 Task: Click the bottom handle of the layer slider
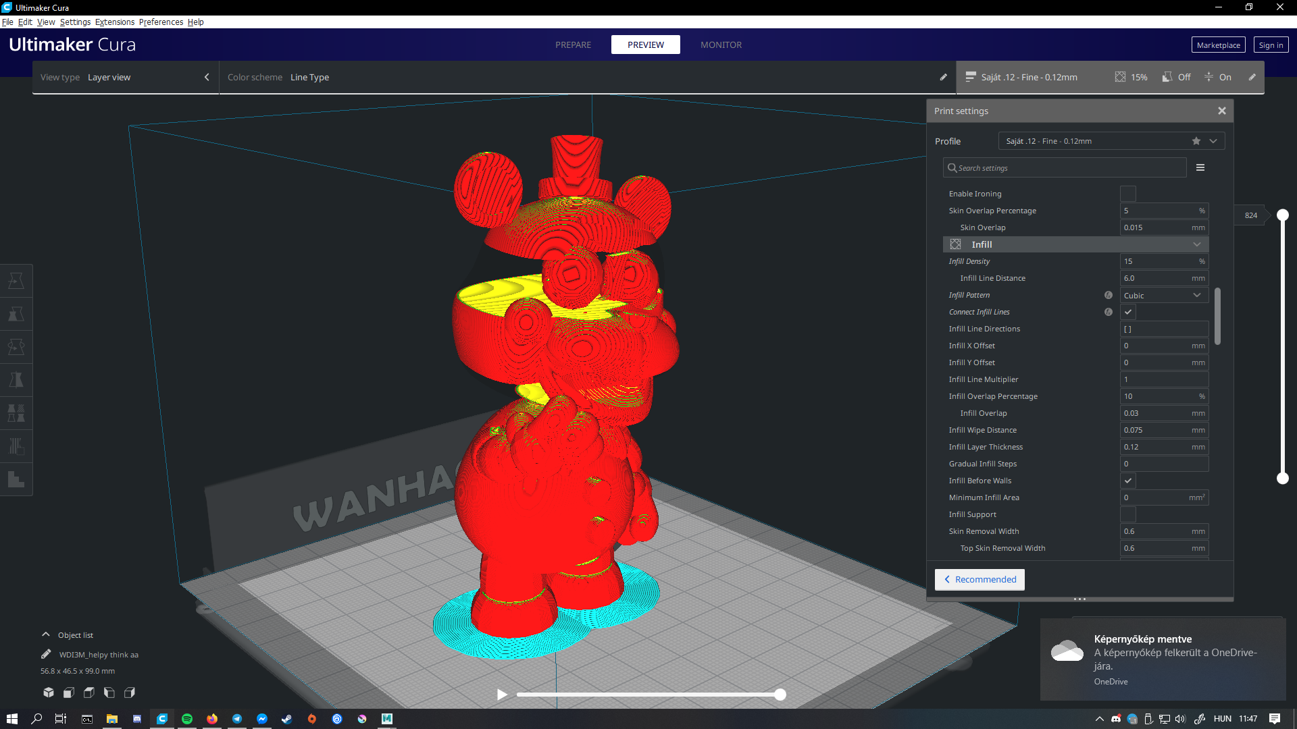[x=1282, y=479]
